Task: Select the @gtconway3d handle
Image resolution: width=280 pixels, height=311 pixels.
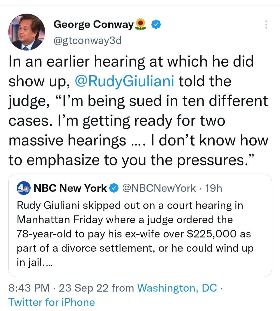Action: 88,40
